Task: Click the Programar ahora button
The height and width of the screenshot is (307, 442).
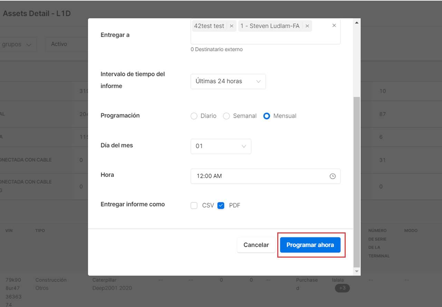Action: 310,245
